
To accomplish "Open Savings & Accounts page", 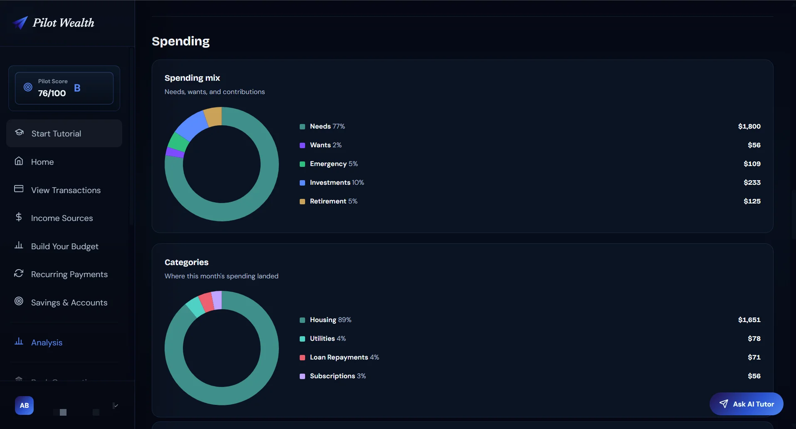I will (64, 302).
